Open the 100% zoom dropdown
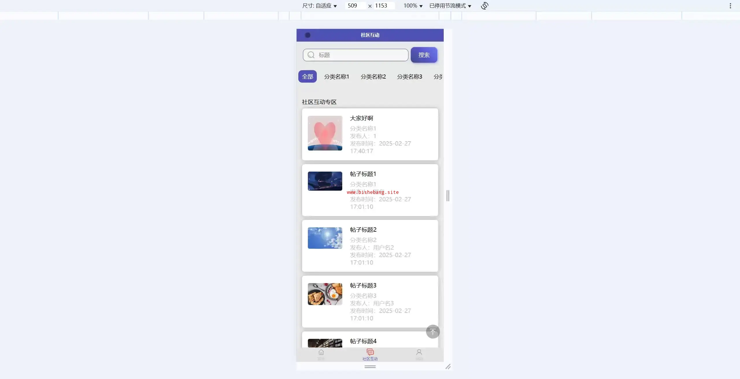740x379 pixels. point(413,6)
